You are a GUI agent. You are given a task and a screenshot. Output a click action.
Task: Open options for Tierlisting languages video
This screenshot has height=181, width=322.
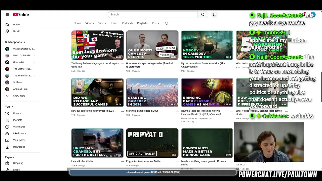pos(122,64)
